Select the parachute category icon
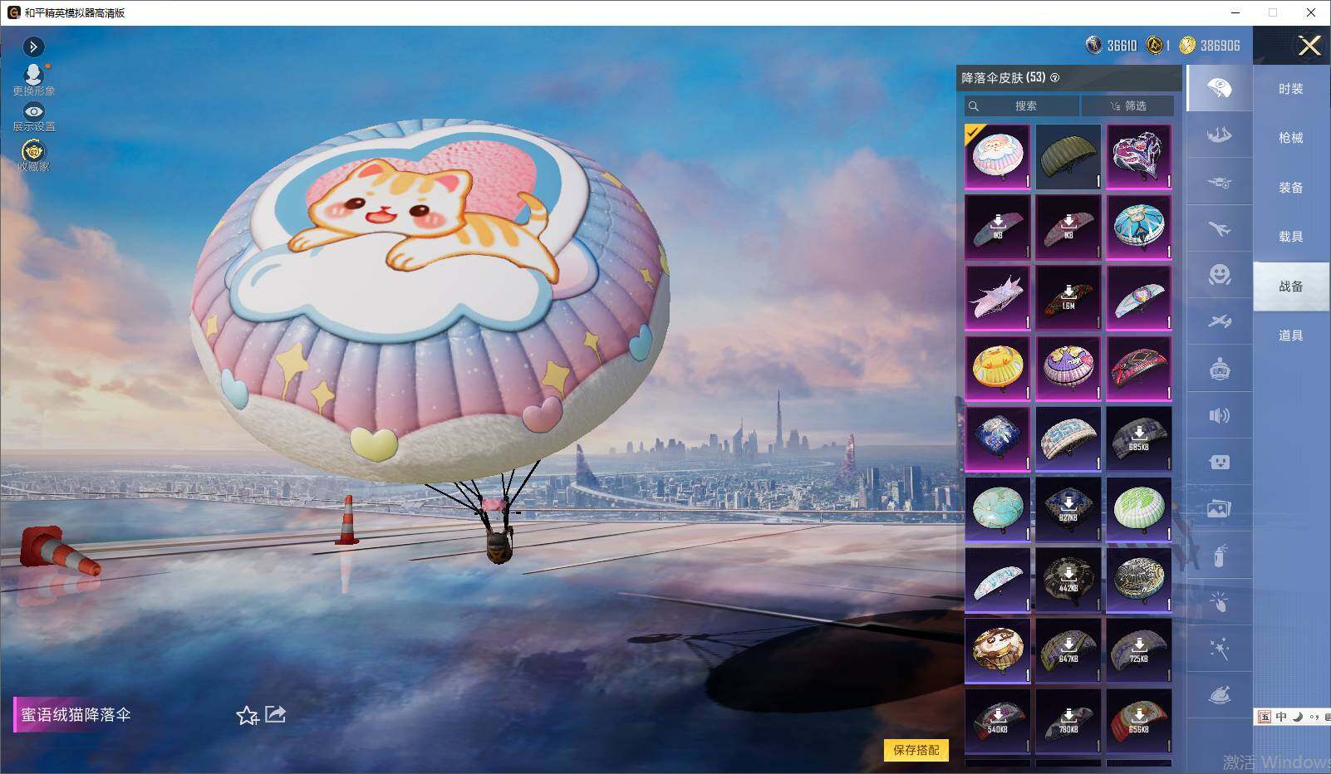Image resolution: width=1331 pixels, height=774 pixels. click(x=1219, y=89)
